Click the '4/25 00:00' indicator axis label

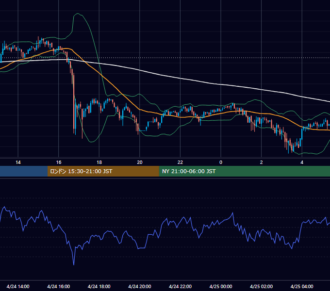[221, 286]
